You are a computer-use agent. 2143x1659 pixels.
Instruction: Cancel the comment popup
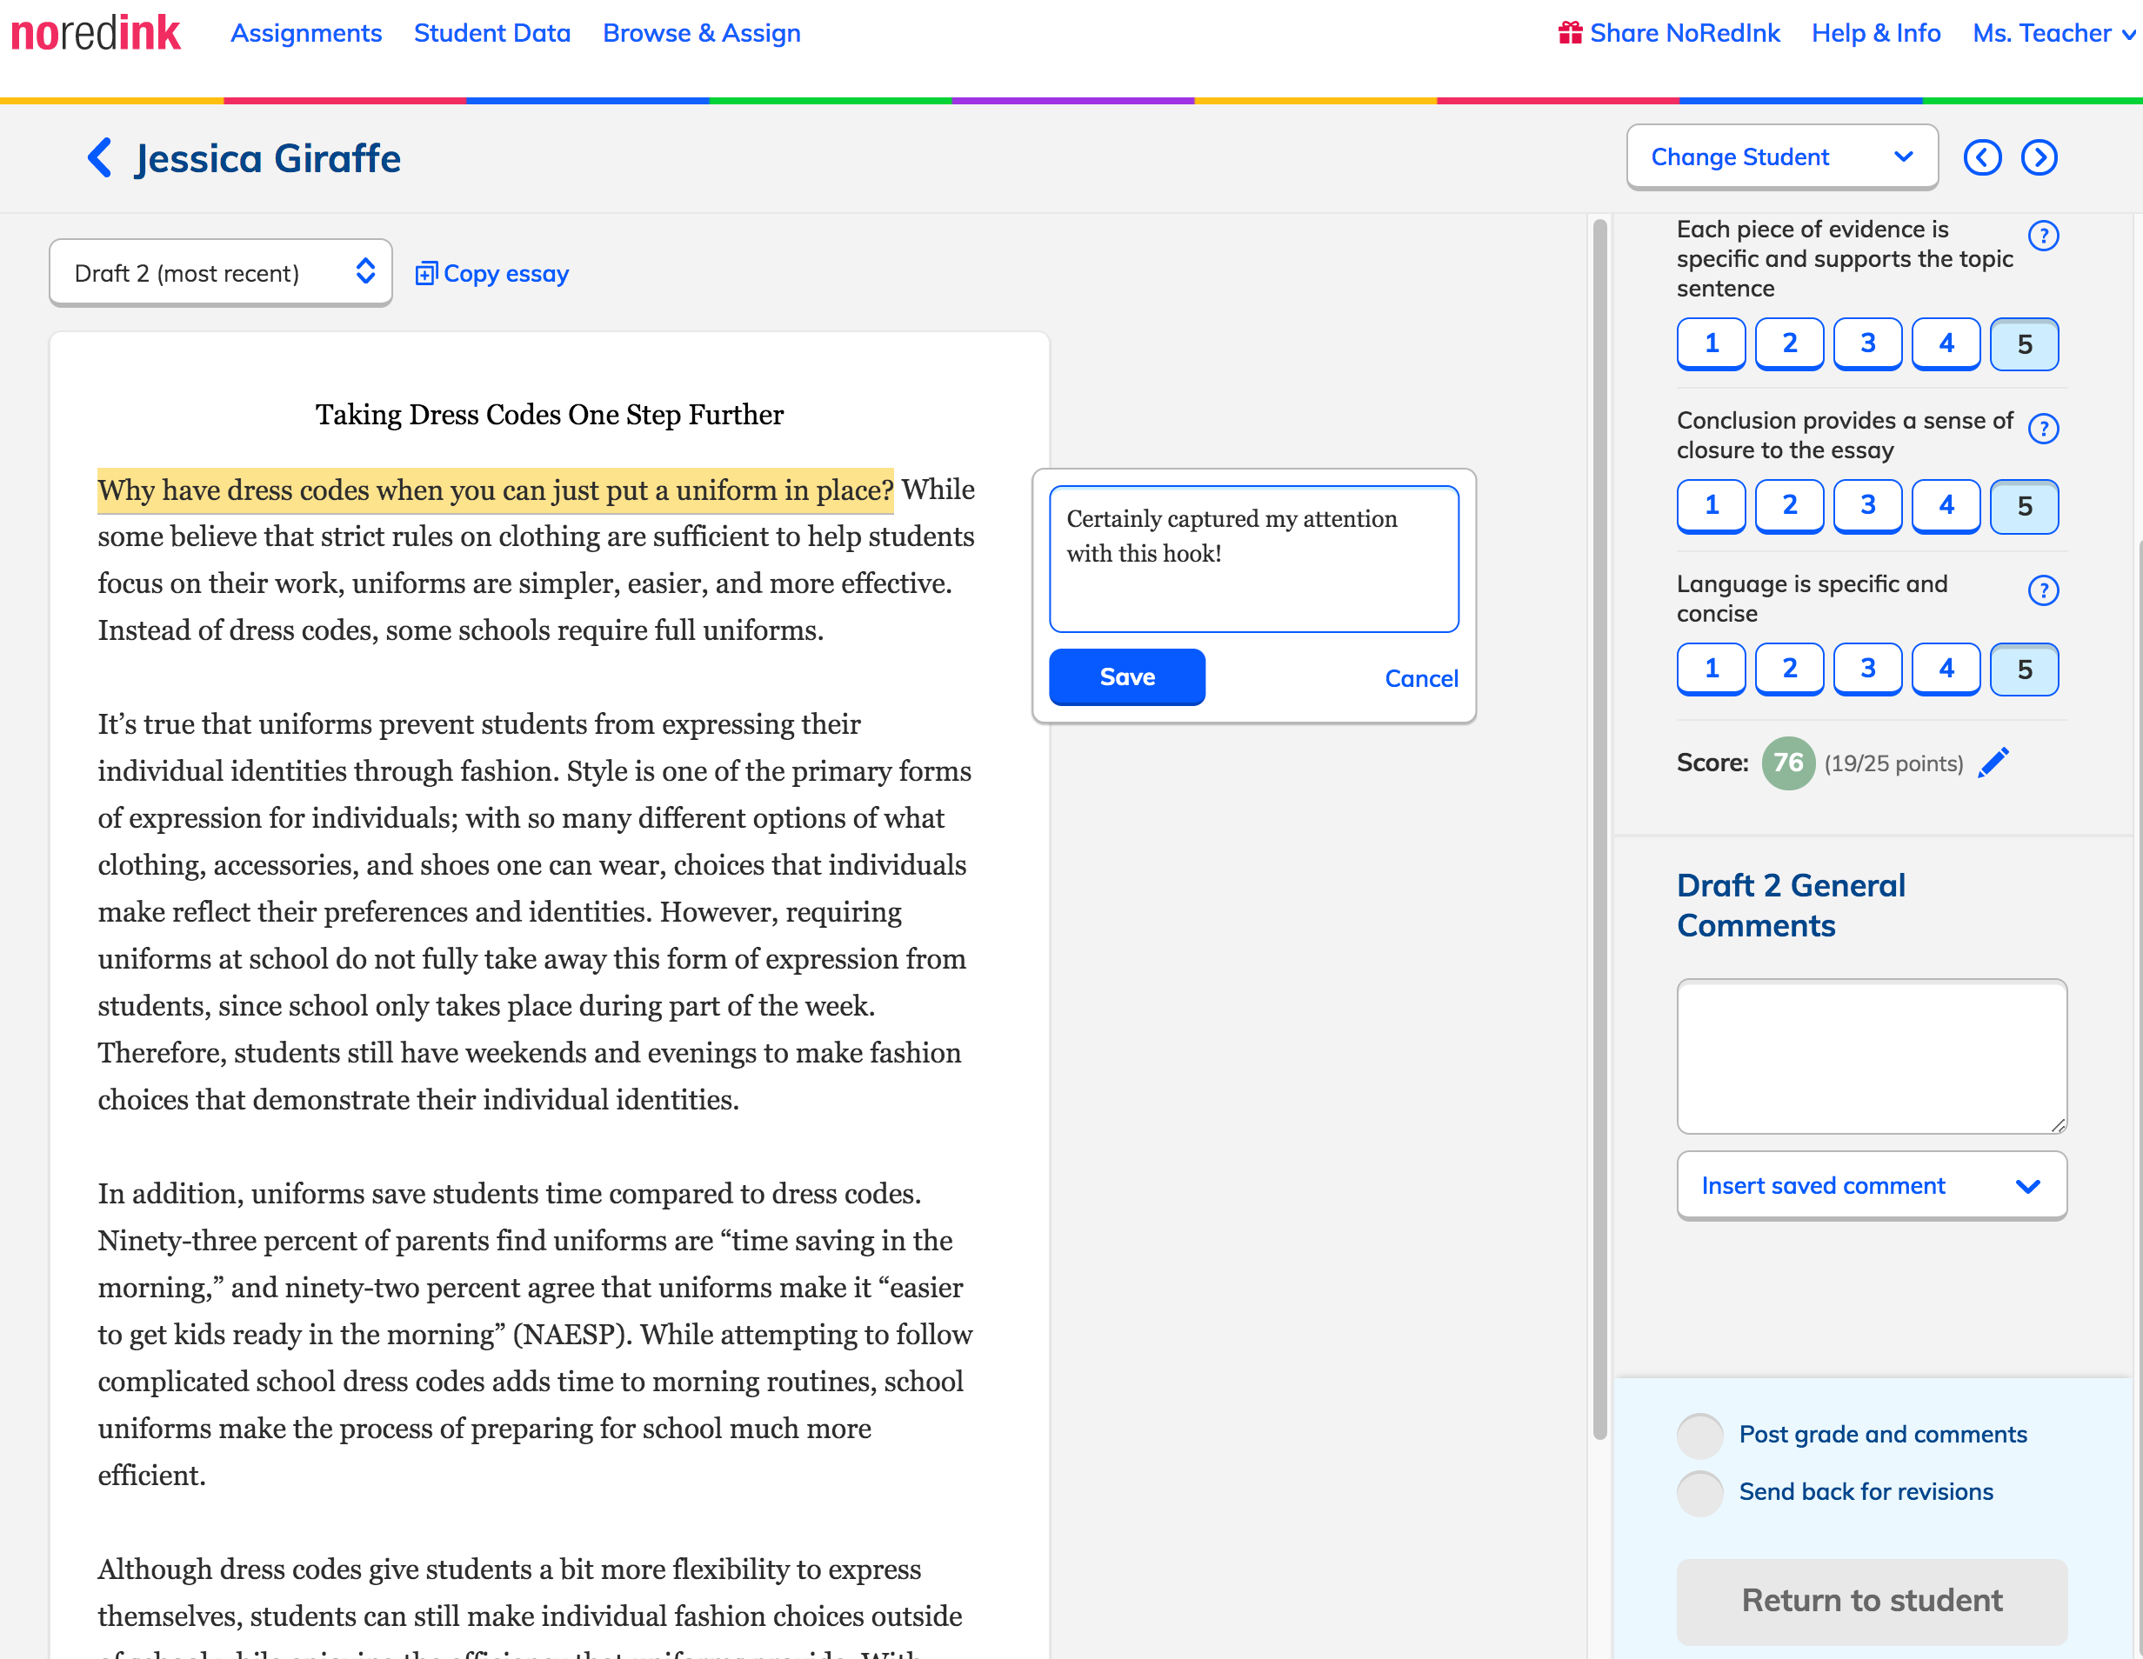[x=1421, y=678]
